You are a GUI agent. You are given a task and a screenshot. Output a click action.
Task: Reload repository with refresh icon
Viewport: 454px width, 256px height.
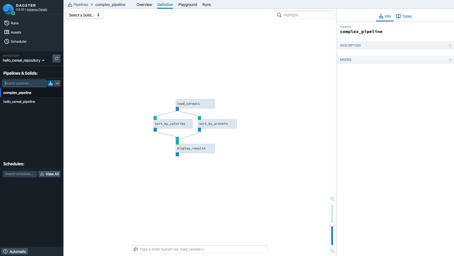[x=56, y=58]
